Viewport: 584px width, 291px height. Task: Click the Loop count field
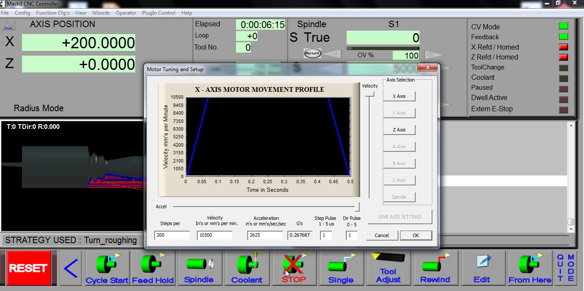point(247,36)
